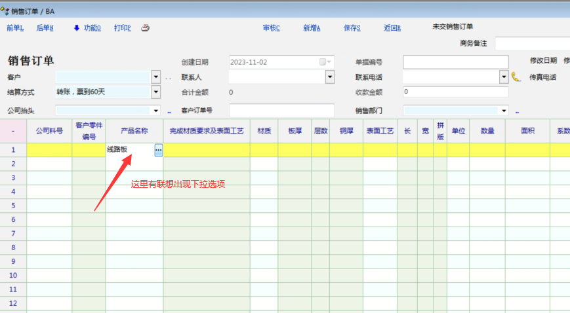Click 新增 to add a new order
Screen dimensions: 570x313
click(x=312, y=28)
